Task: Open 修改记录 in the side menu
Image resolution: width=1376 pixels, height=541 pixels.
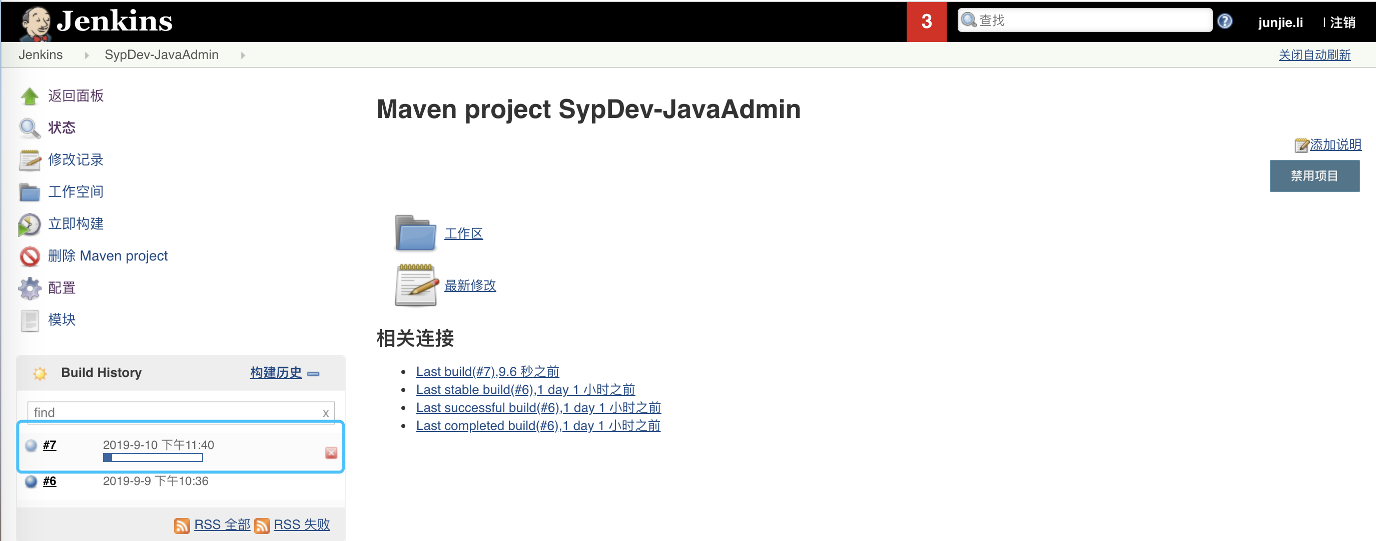Action: [76, 160]
